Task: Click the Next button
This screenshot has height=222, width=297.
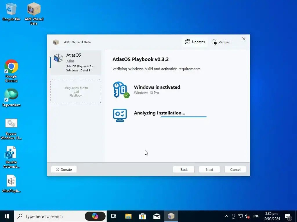Action: pyautogui.click(x=209, y=169)
